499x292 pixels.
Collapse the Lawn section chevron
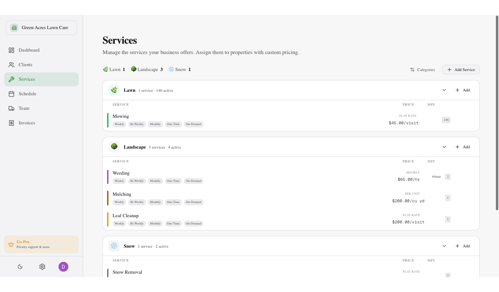click(x=444, y=90)
